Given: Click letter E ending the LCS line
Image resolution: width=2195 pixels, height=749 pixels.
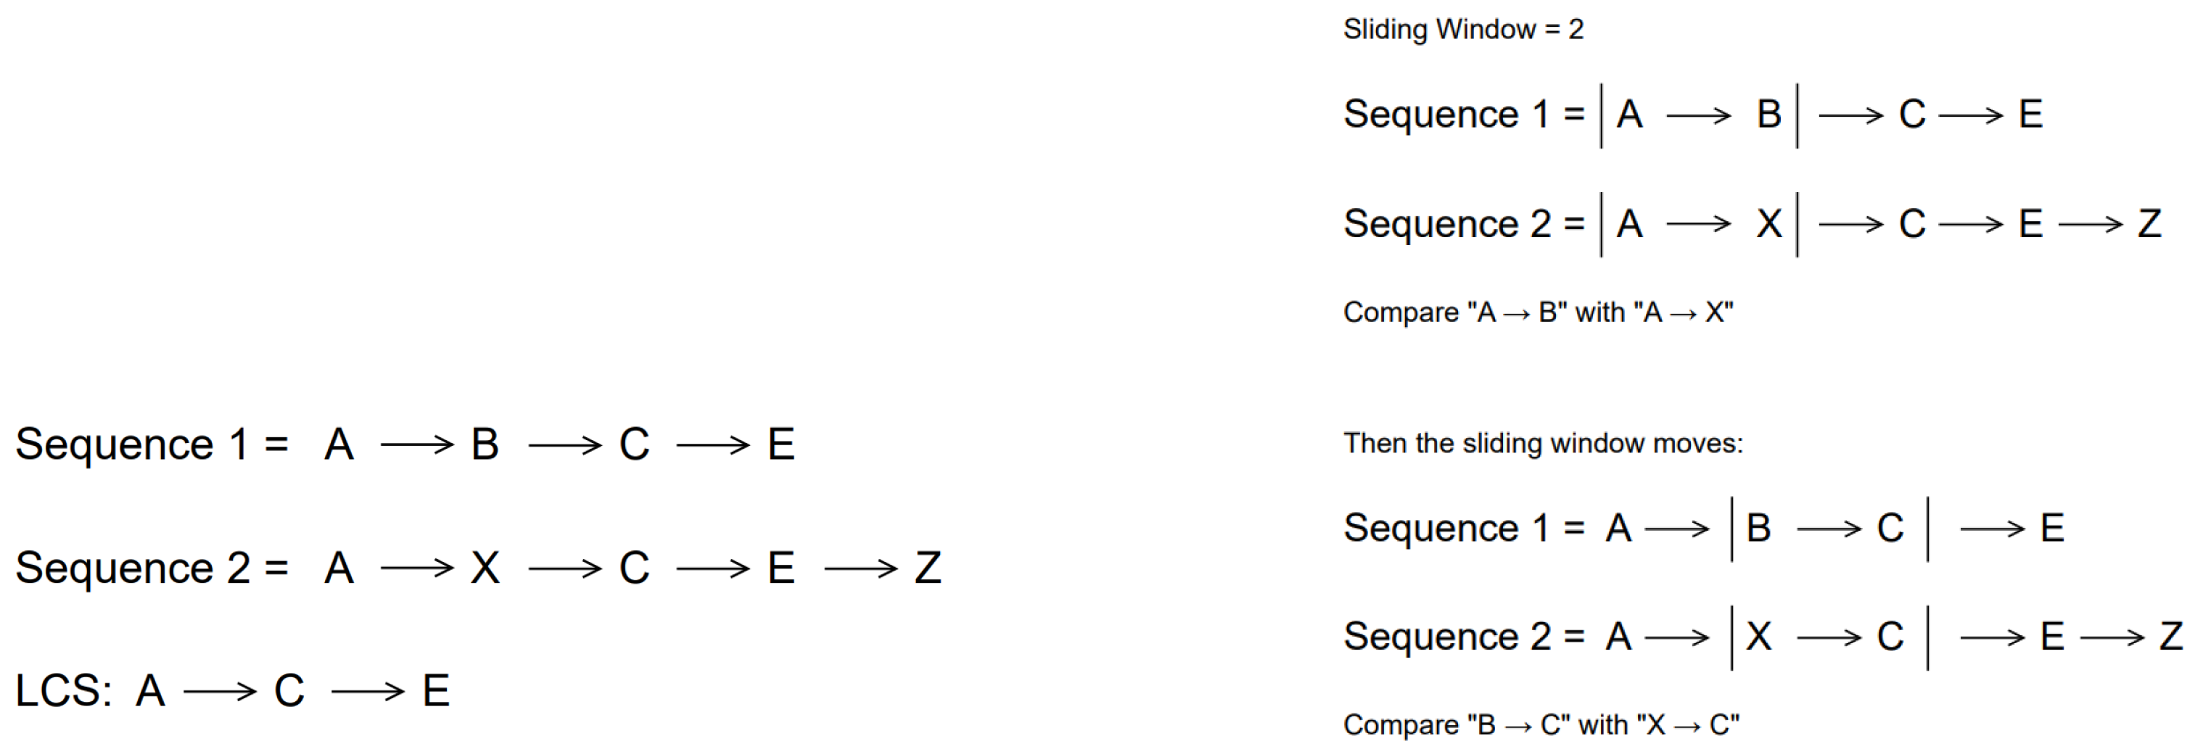Looking at the screenshot, I should coord(435,690).
